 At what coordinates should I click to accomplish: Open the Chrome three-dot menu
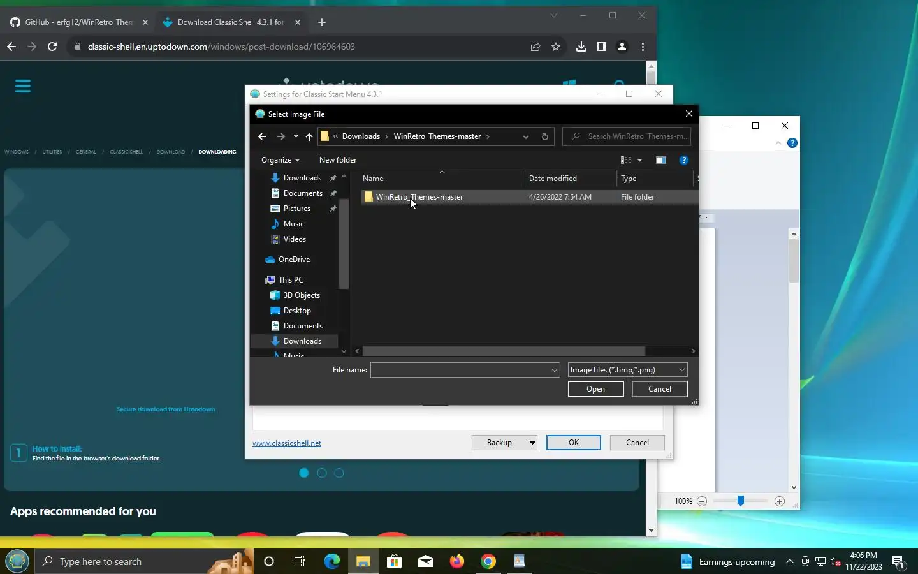tap(643, 47)
